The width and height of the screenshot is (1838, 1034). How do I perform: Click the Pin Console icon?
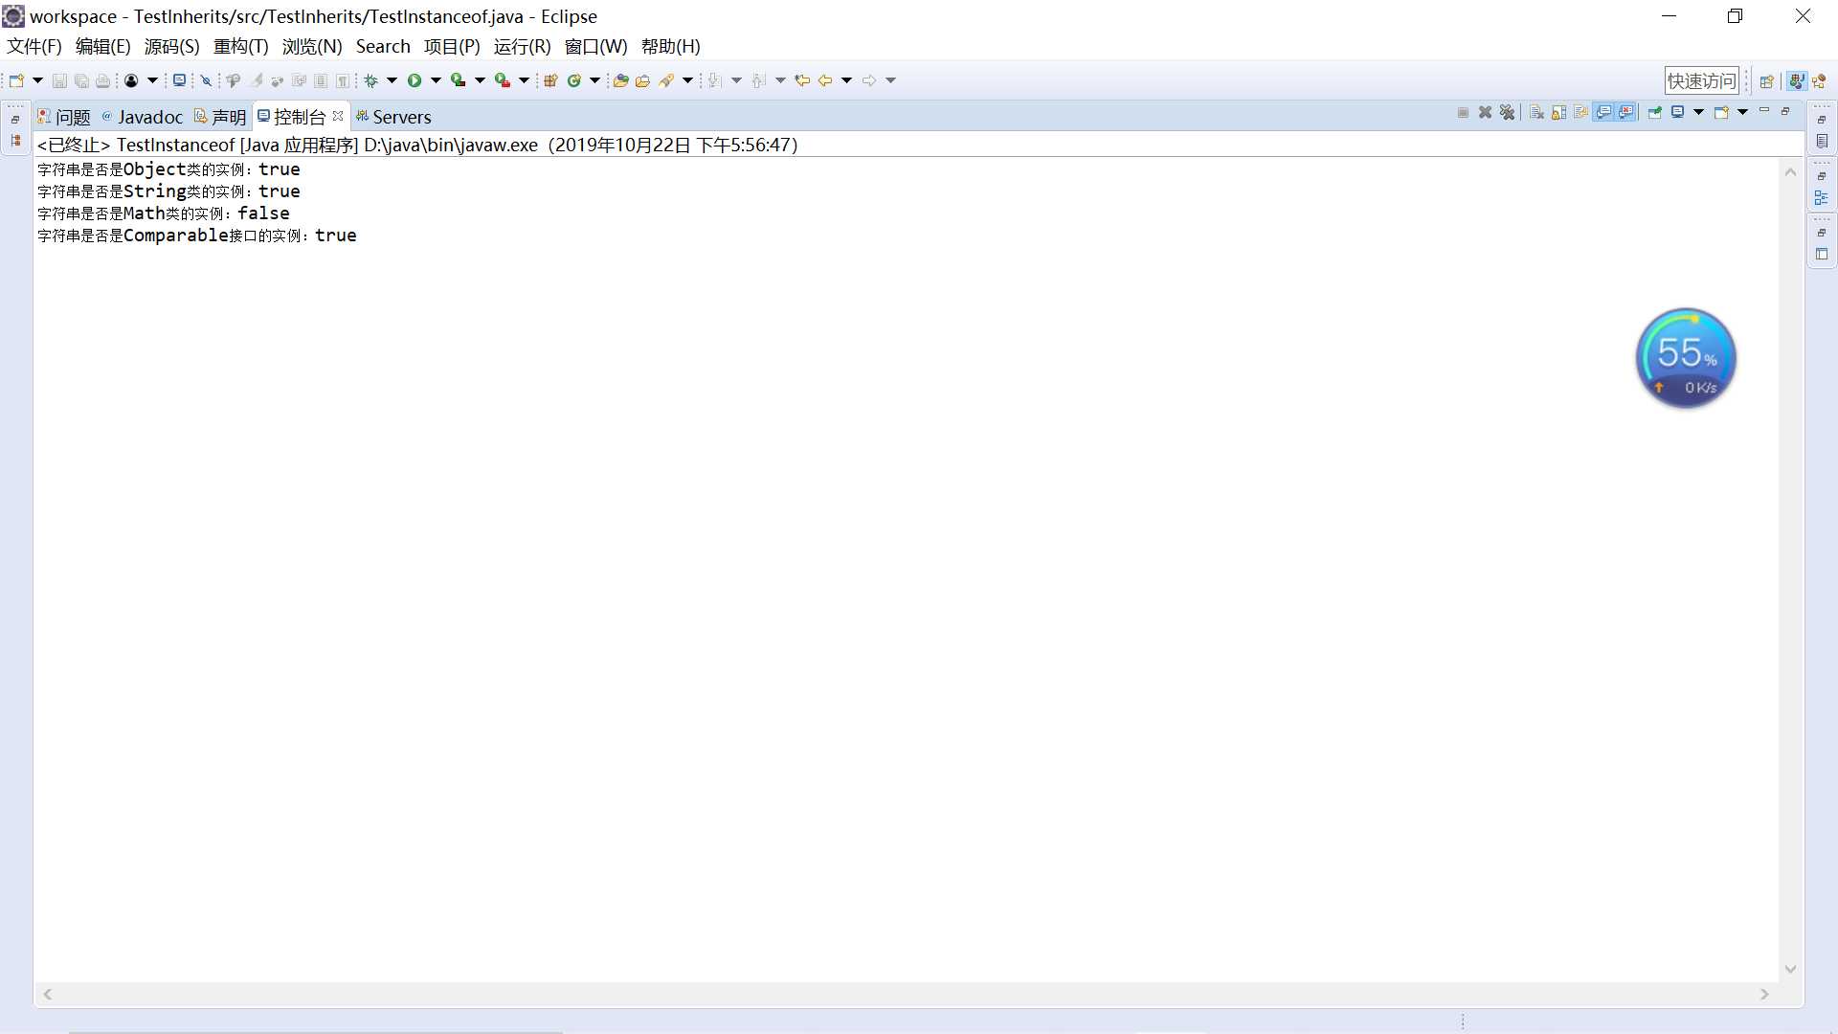pos(1654,113)
